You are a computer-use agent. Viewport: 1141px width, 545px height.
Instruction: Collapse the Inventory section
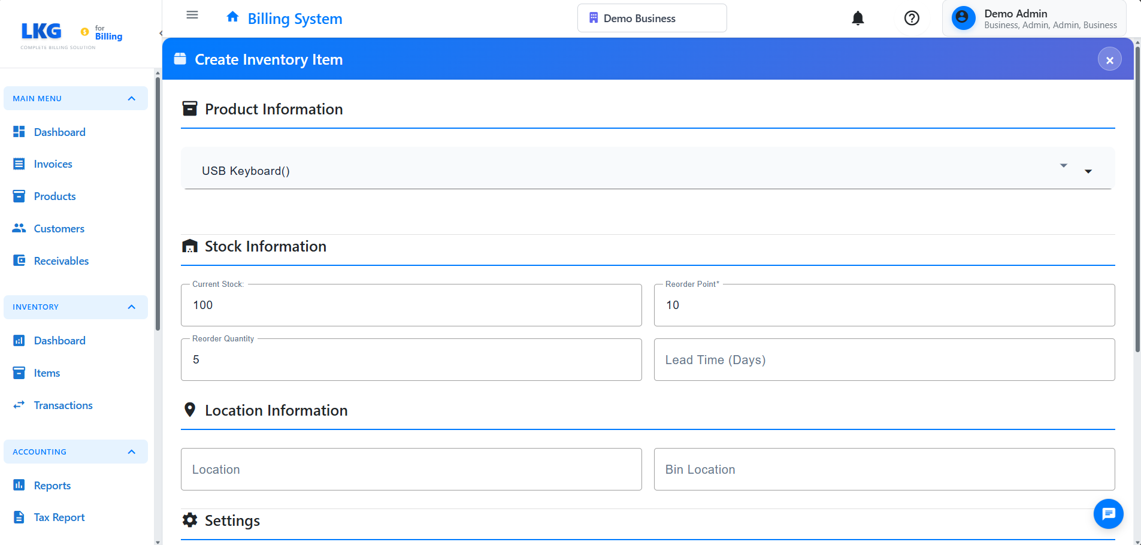[131, 307]
